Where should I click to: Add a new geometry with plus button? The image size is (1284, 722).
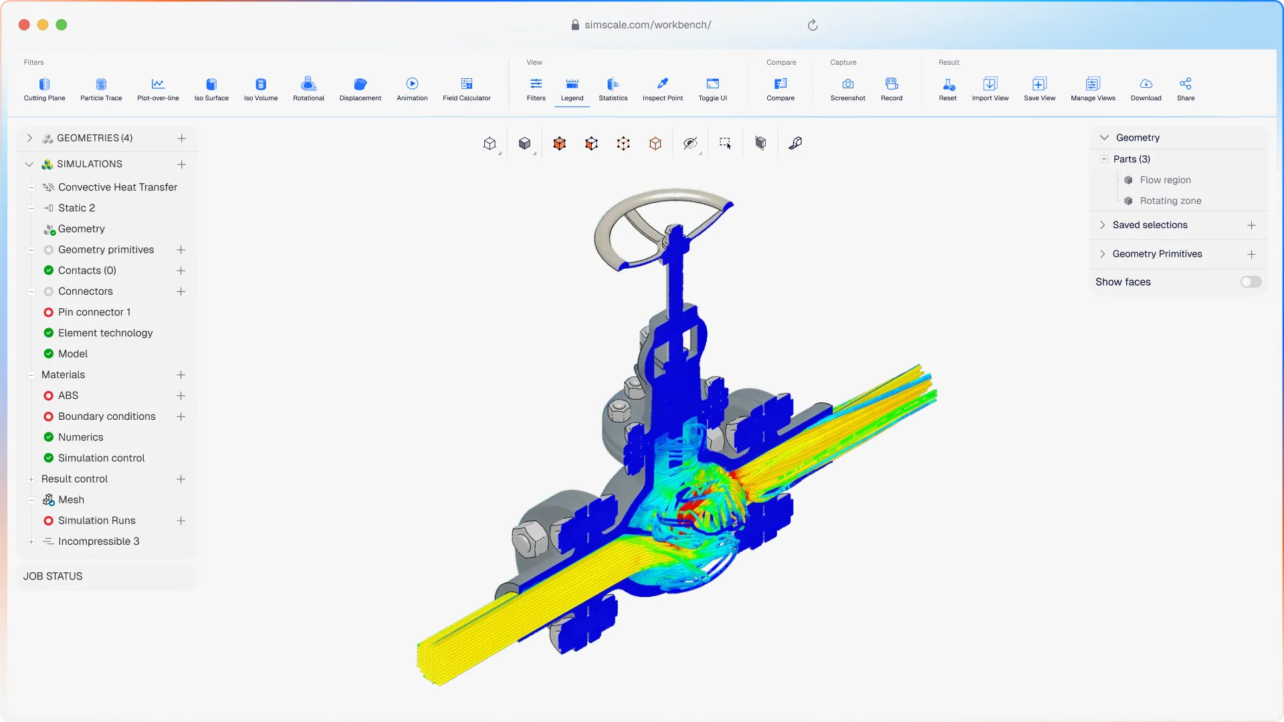point(181,138)
